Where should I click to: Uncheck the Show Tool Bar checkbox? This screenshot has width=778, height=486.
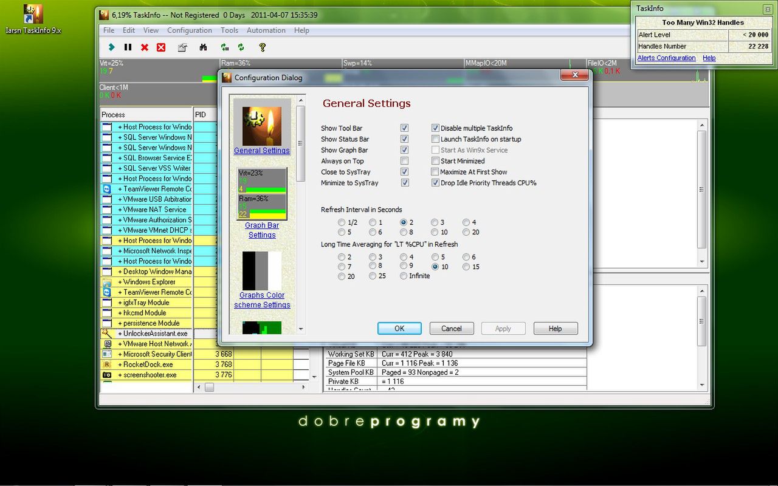point(404,128)
